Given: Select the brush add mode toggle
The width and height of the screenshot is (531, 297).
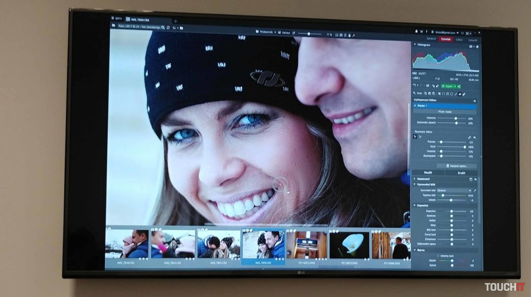Looking at the screenshot, I should (415, 137).
